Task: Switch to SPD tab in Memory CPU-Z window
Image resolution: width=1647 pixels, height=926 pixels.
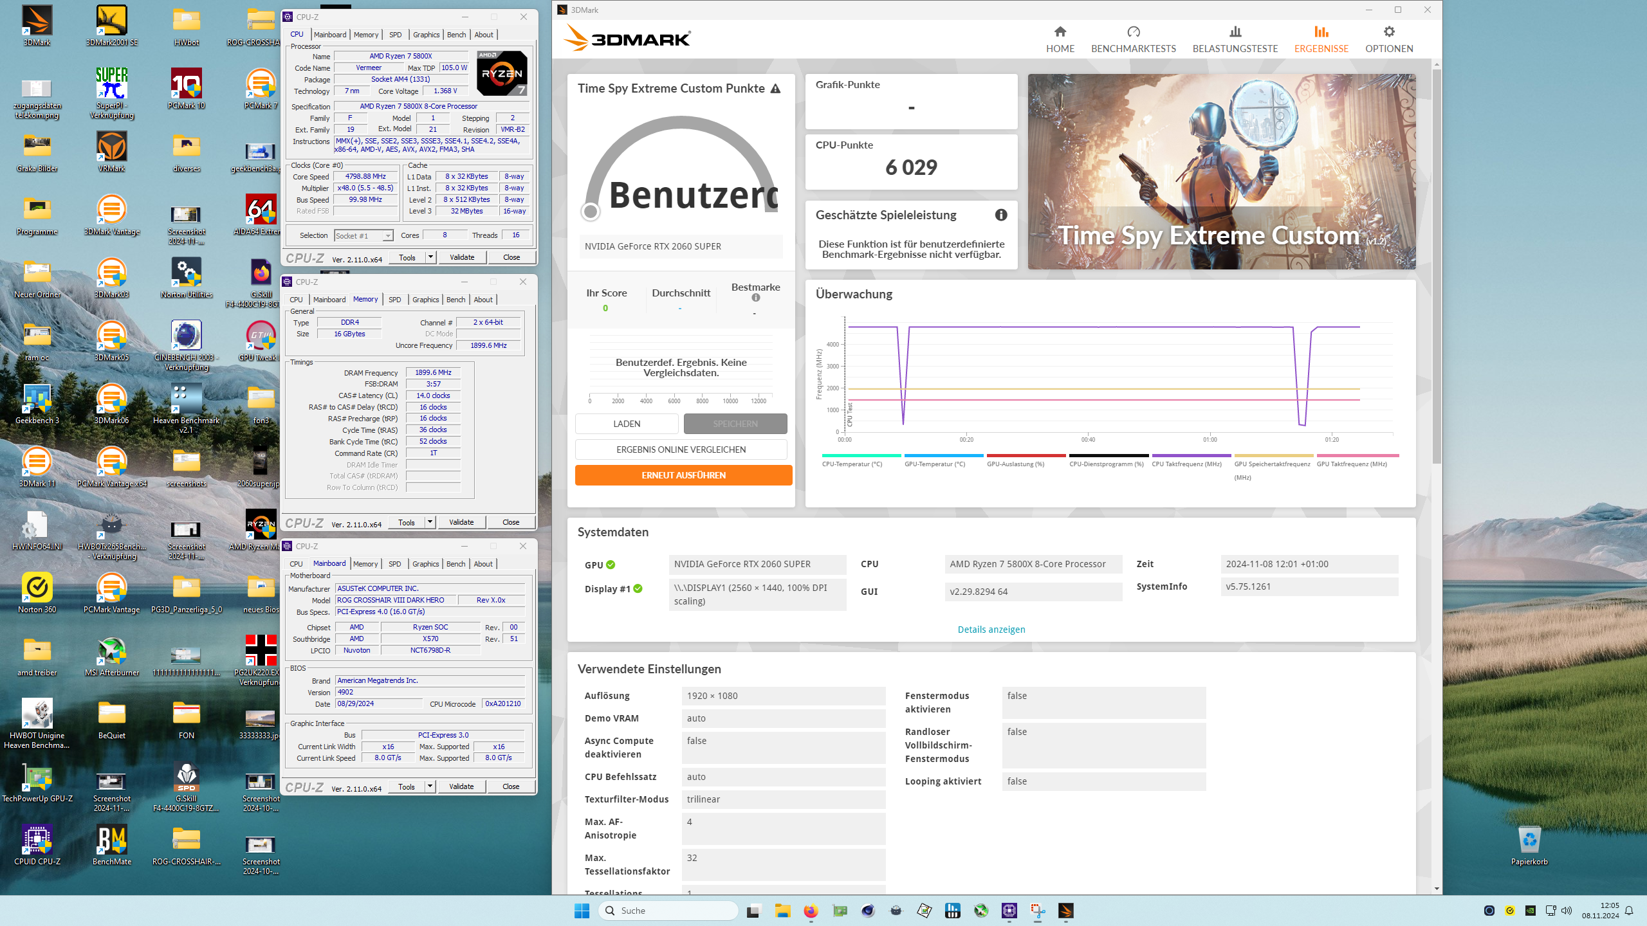Action: click(x=394, y=300)
